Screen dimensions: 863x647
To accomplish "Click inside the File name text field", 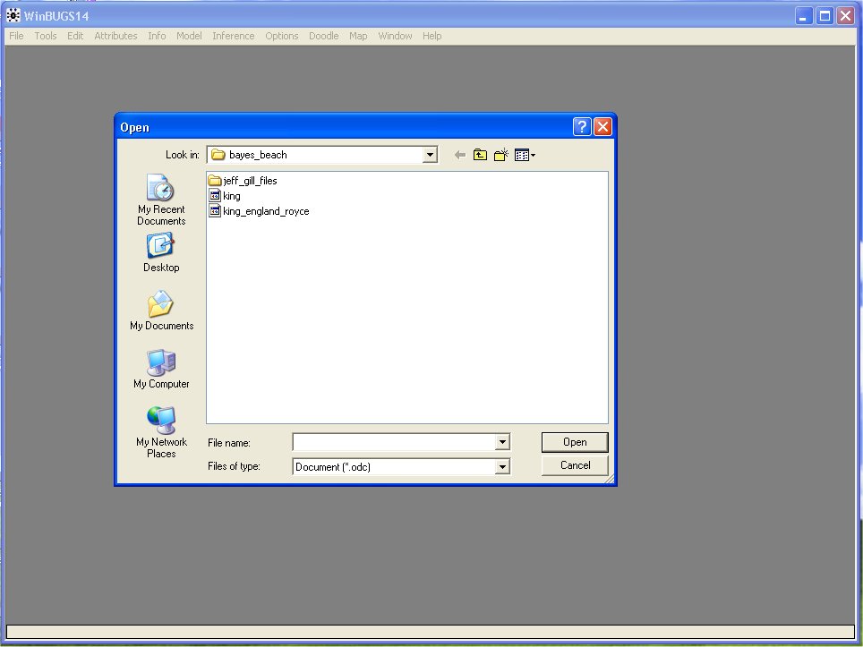I will [394, 442].
